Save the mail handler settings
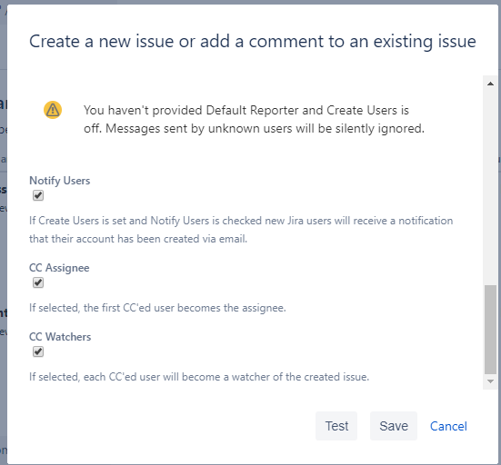This screenshot has height=465, width=501. (x=394, y=426)
